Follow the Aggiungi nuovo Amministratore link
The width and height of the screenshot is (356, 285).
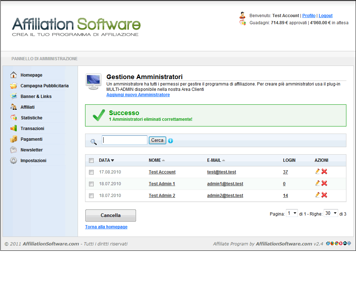point(138,94)
